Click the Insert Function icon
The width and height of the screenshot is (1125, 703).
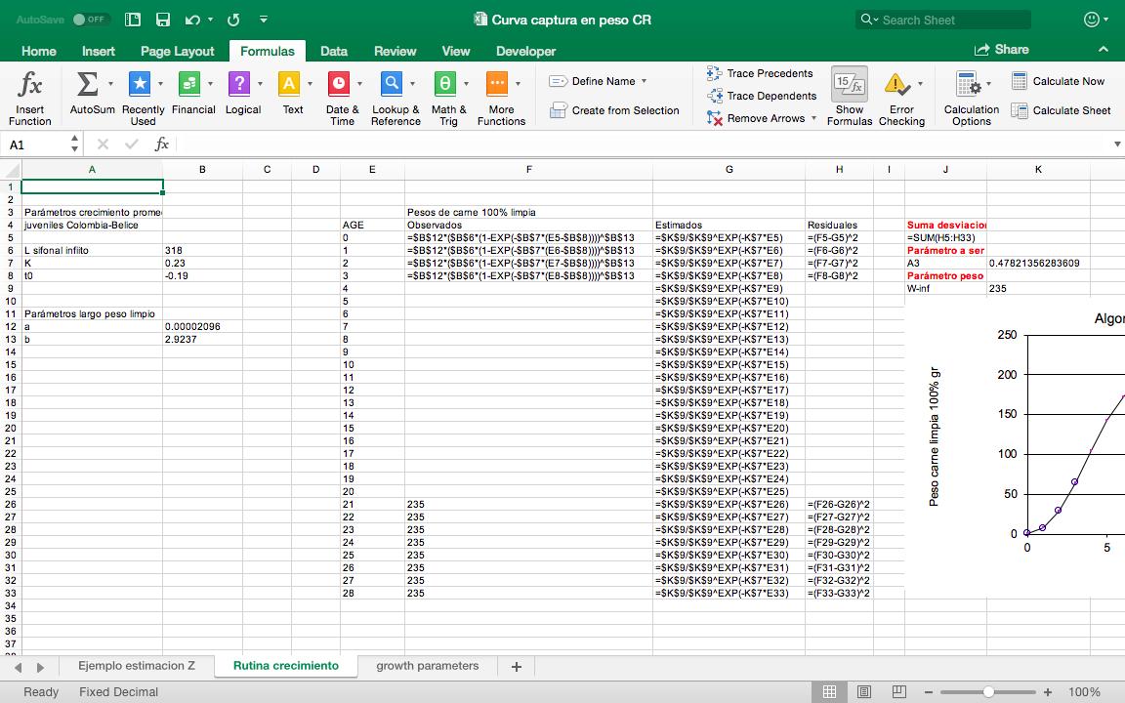pyautogui.click(x=29, y=85)
